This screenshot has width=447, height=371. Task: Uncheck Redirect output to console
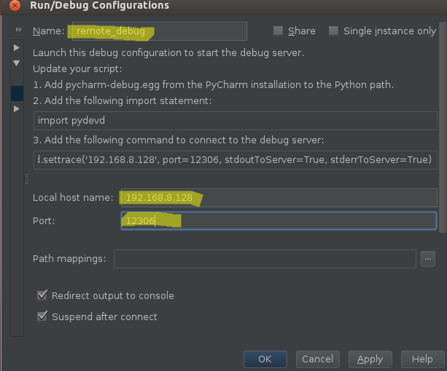[x=42, y=295]
